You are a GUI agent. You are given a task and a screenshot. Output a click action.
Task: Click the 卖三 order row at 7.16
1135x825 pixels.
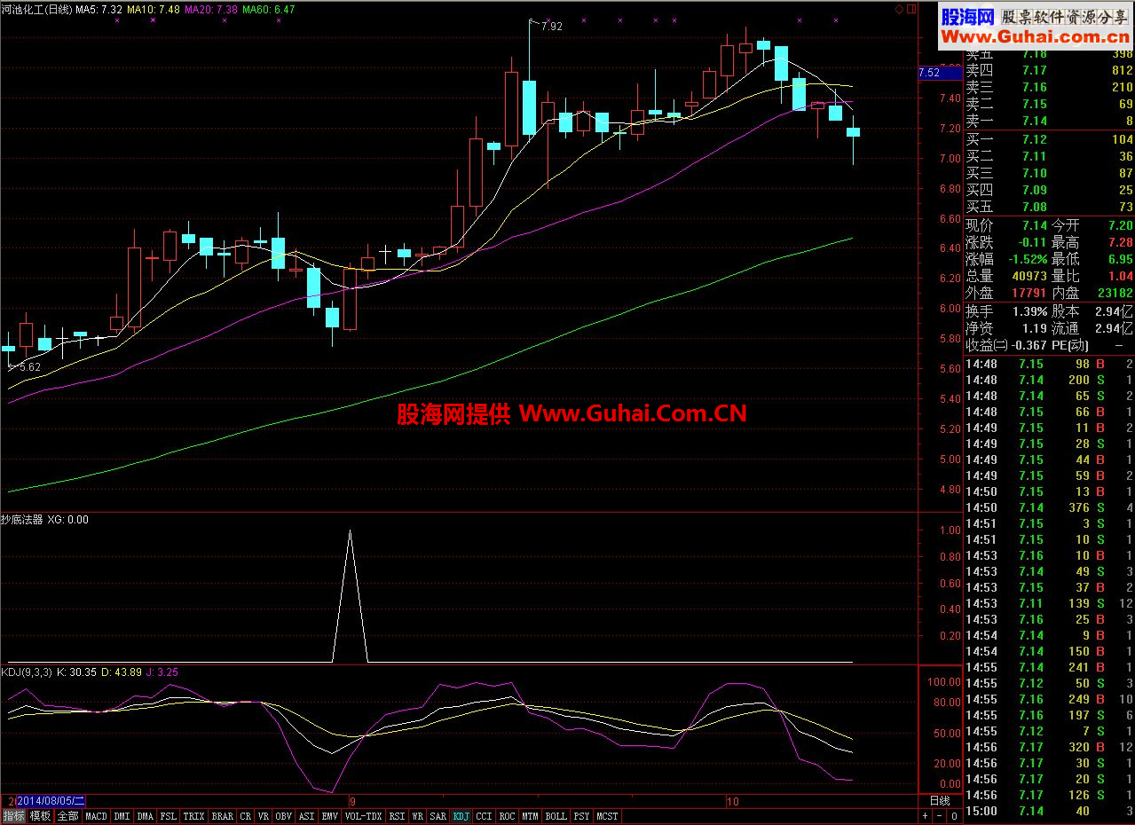[x=1049, y=87]
